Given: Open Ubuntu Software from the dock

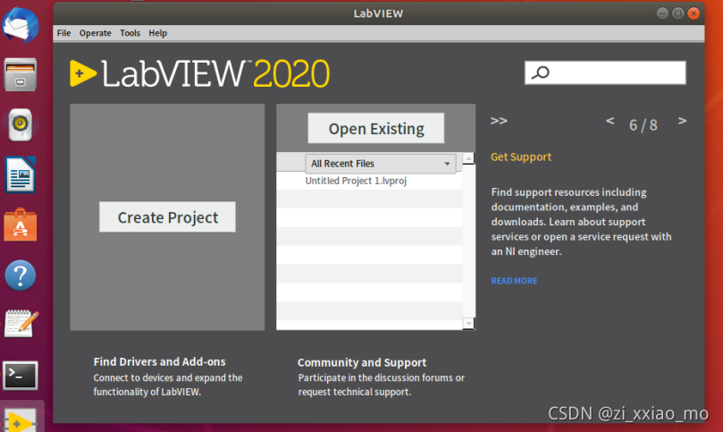Looking at the screenshot, I should 21,224.
